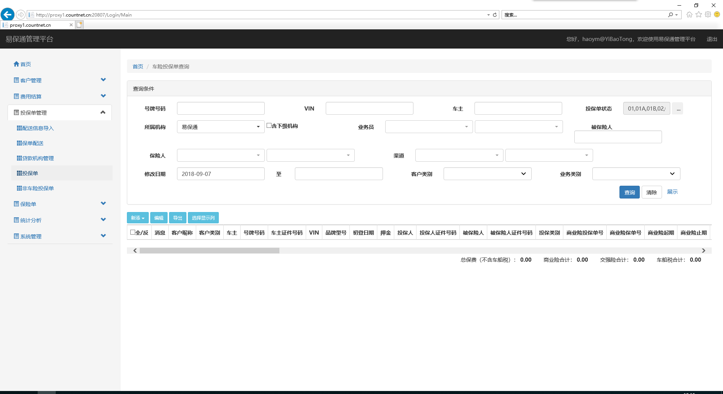The height and width of the screenshot is (394, 723).
Task: Open the second 业务员 dropdown
Action: [x=519, y=127]
